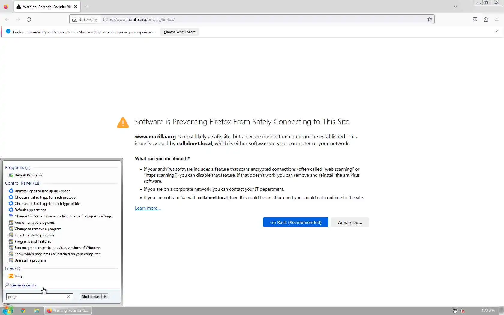Click the Default Programs result icon
This screenshot has height=315, width=504.
(x=11, y=175)
